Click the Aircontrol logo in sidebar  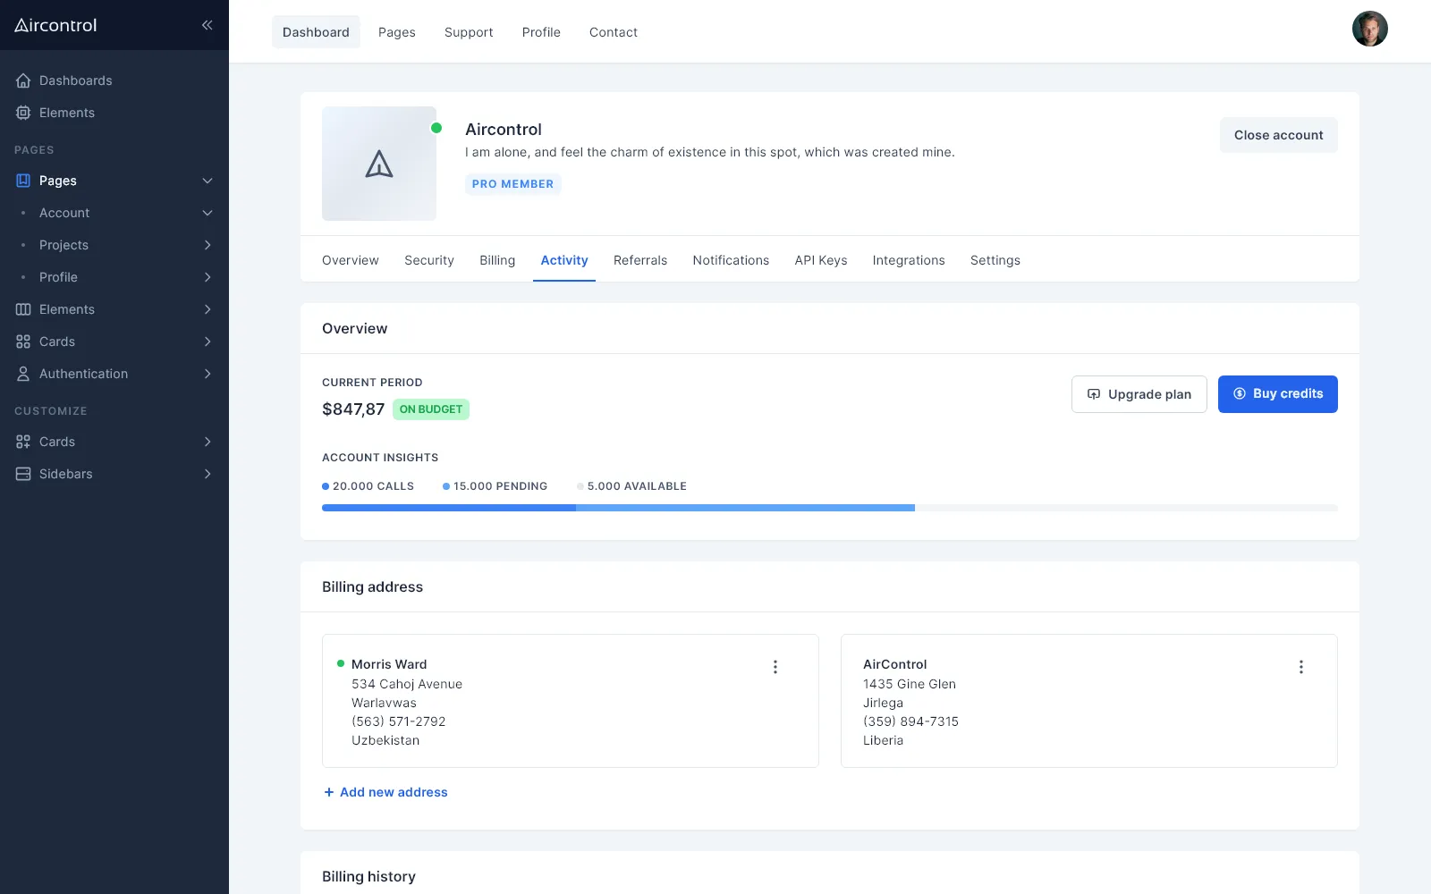pyautogui.click(x=55, y=25)
